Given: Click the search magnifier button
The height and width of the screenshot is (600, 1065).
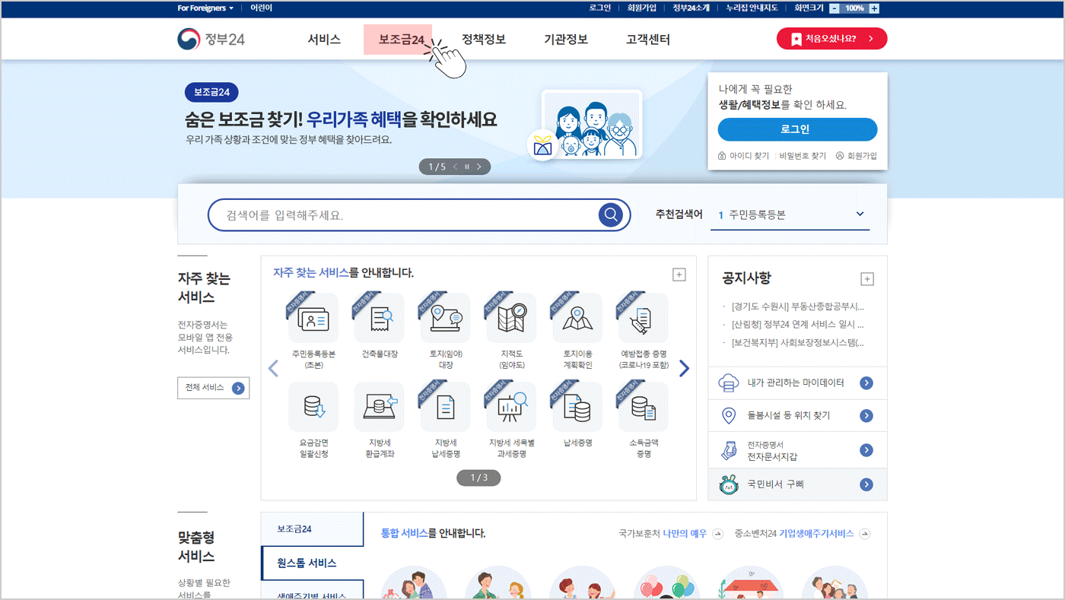Looking at the screenshot, I should tap(610, 215).
